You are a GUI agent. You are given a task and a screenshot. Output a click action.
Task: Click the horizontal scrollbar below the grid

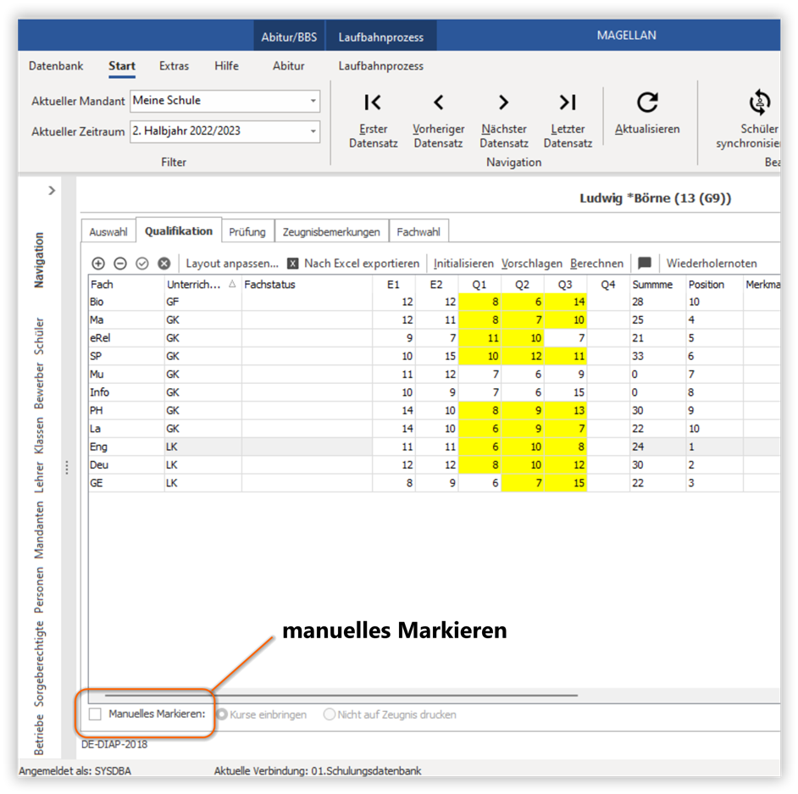tap(341, 695)
